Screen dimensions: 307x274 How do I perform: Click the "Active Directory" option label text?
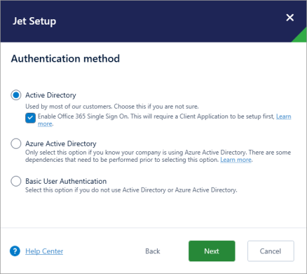50,95
